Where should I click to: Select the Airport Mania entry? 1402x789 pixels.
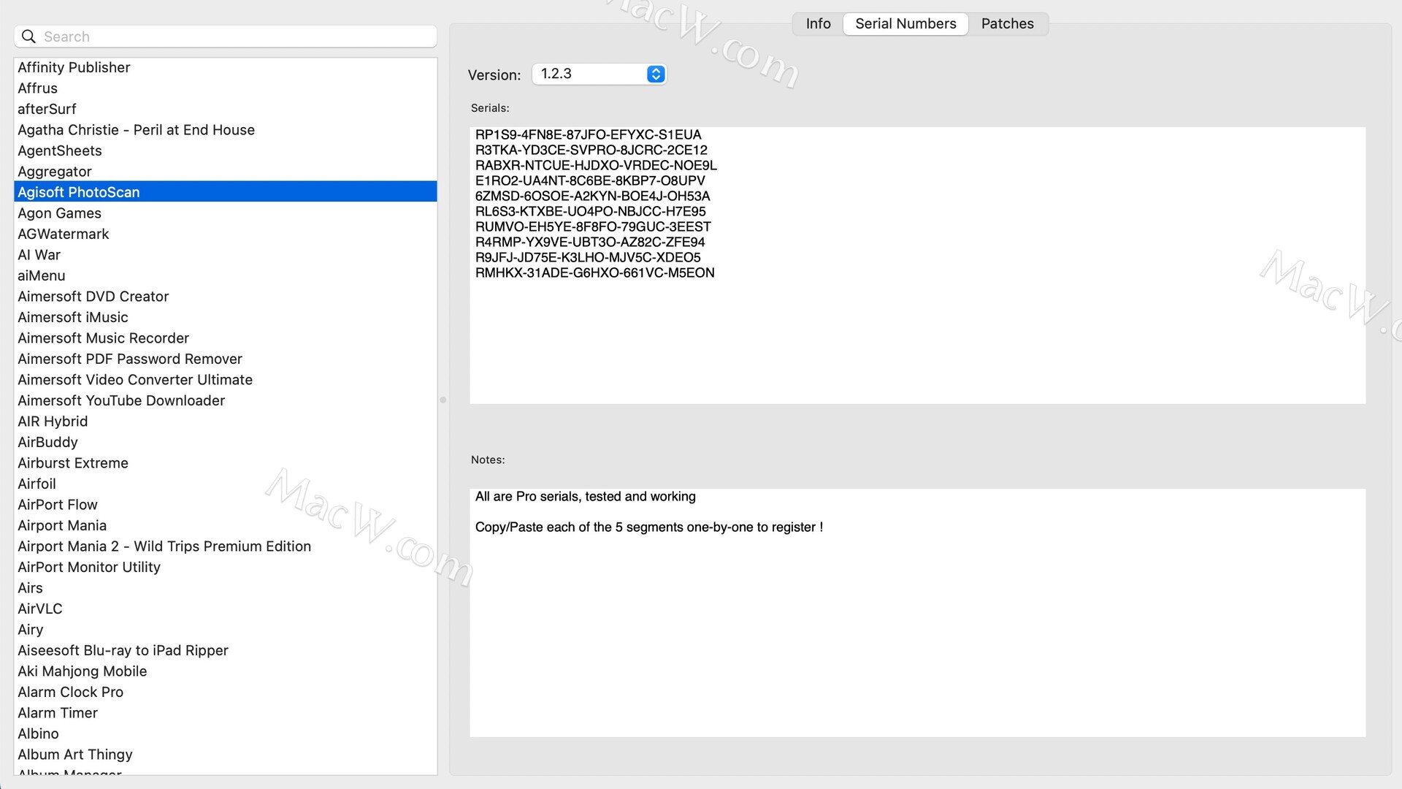[x=226, y=525]
